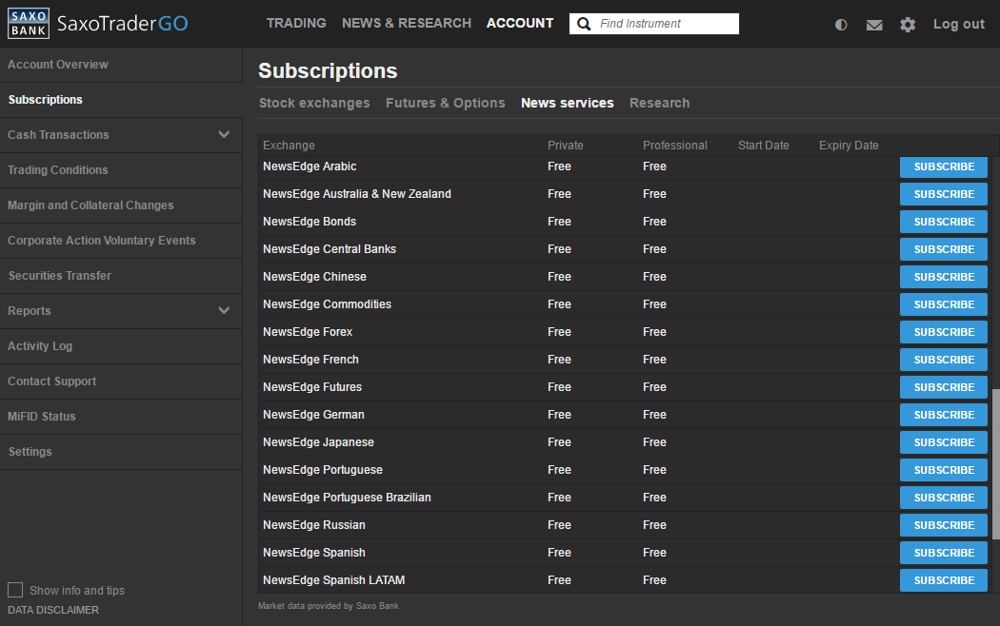Open the News & Research menu
1000x626 pixels.
[407, 23]
